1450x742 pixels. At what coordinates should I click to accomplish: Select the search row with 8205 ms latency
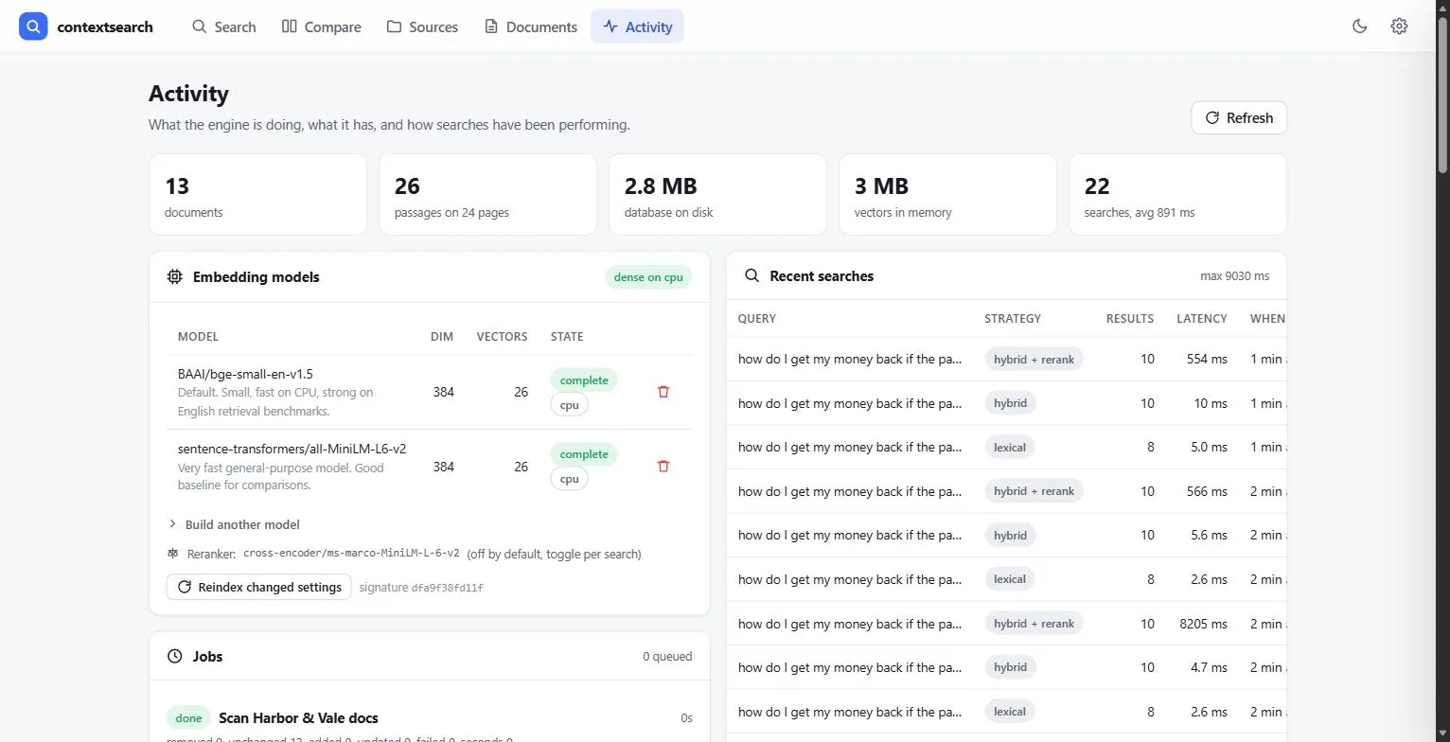[x=1007, y=624]
